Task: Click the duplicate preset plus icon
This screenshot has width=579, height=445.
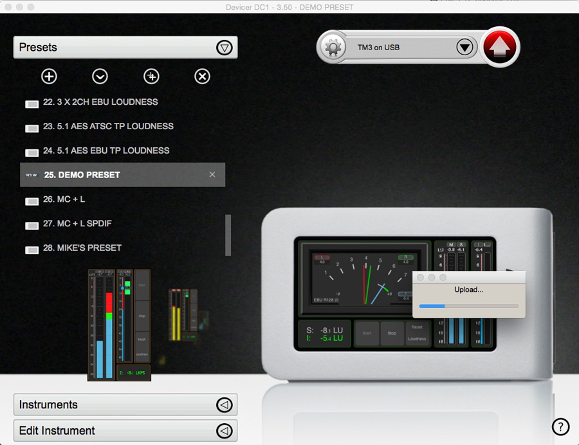Action: [151, 77]
